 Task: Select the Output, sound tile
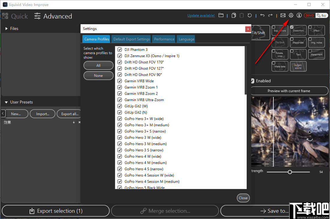point(298,66)
